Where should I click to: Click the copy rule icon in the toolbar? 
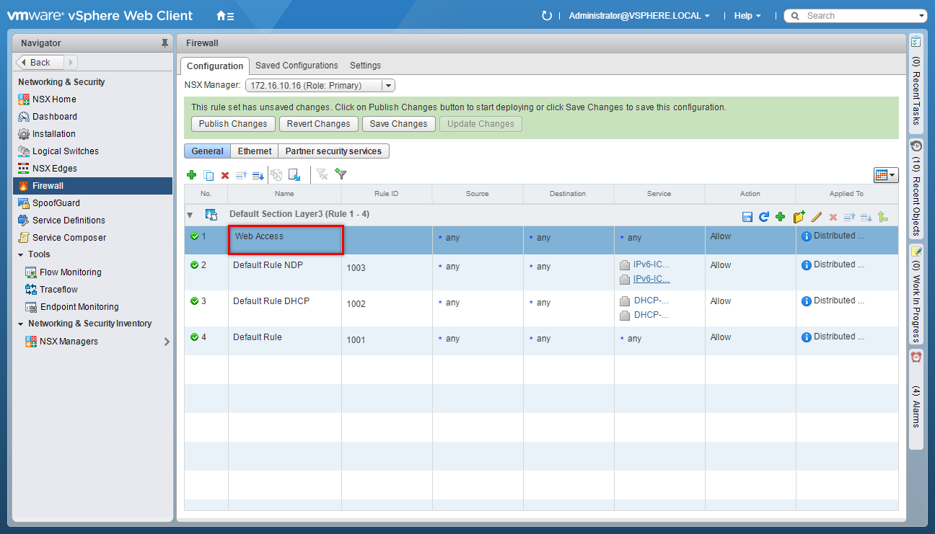[x=208, y=175]
